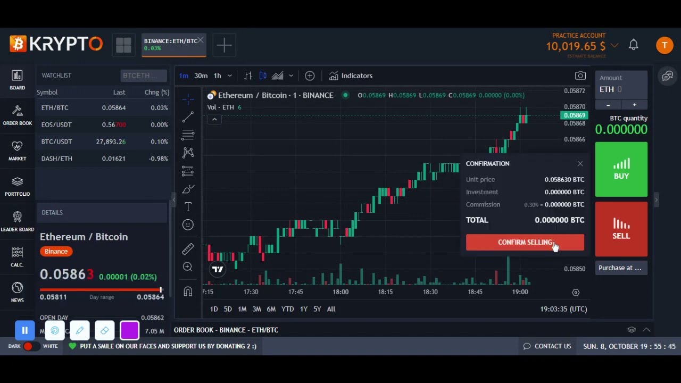Image resolution: width=681 pixels, height=383 pixels.
Task: Click the green BUY button
Action: pos(621,170)
